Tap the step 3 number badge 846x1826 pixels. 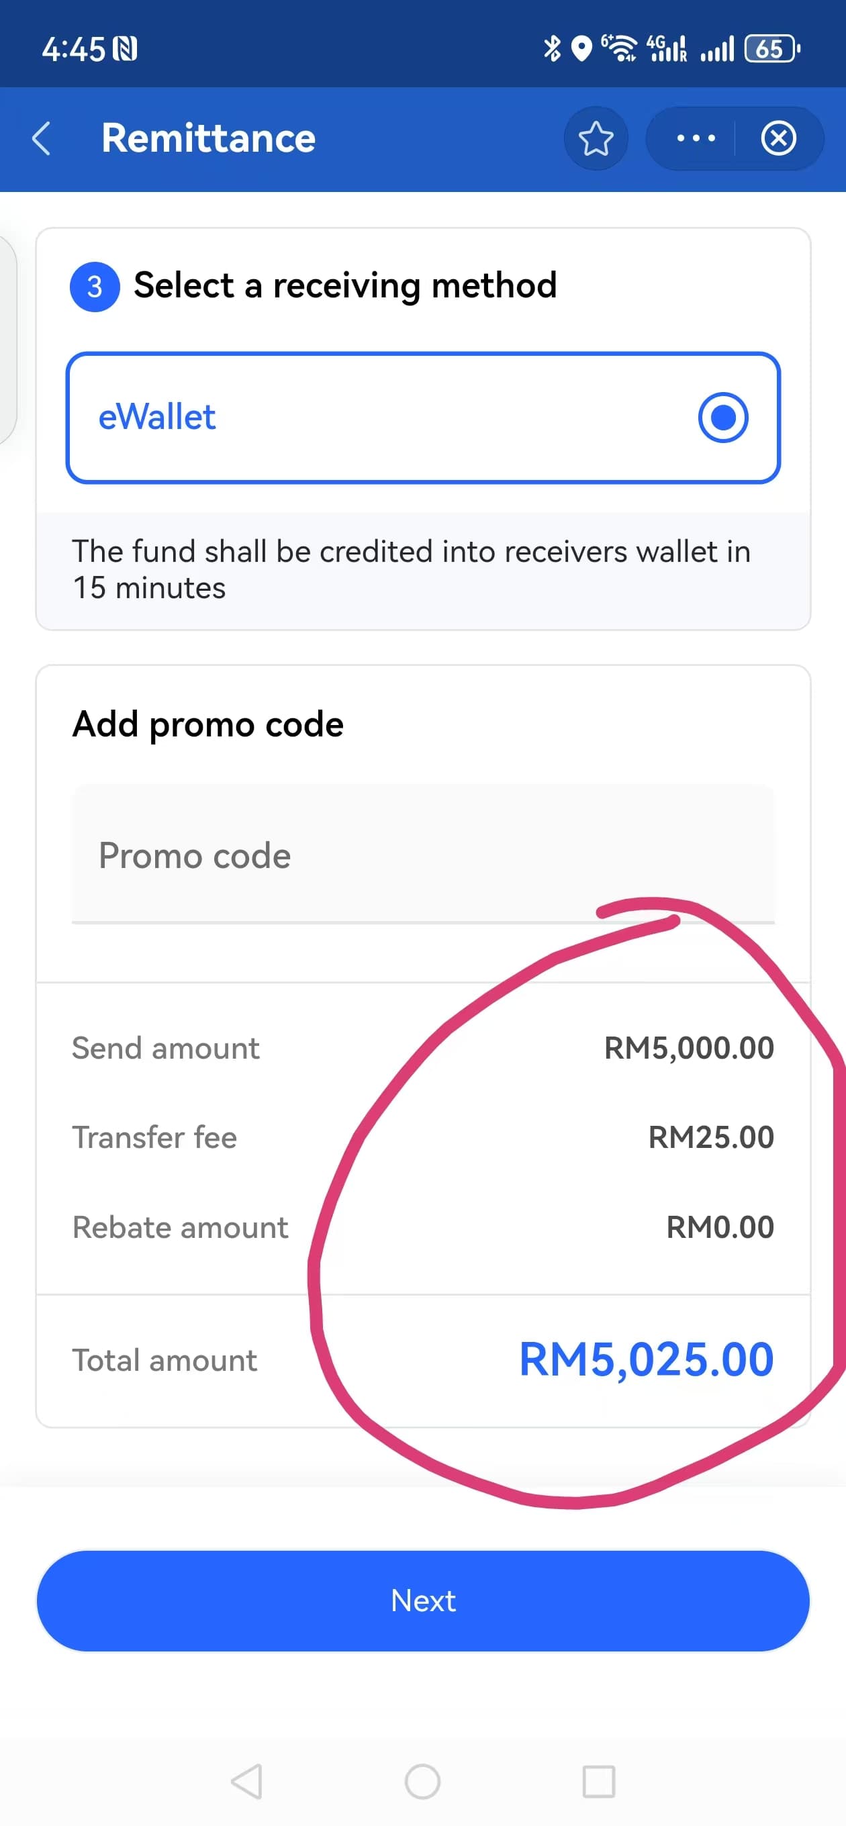[94, 287]
